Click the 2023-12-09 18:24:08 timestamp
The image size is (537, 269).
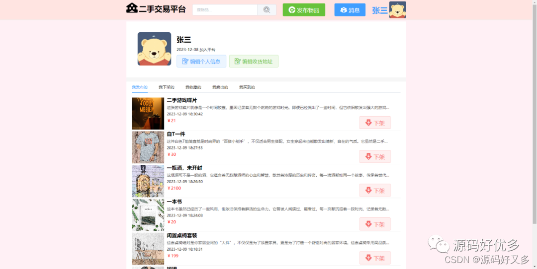coord(184,216)
